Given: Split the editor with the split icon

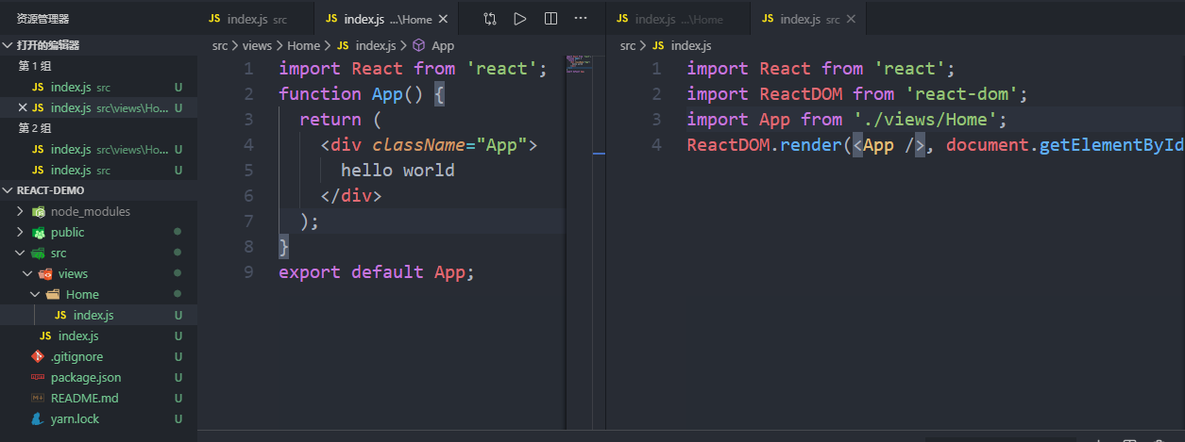Looking at the screenshot, I should pyautogui.click(x=551, y=19).
